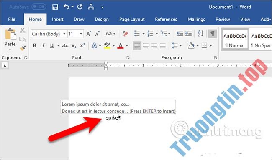The height and width of the screenshot is (160, 272).
Task: Open the font color dropdown arrow
Action: click(127, 45)
